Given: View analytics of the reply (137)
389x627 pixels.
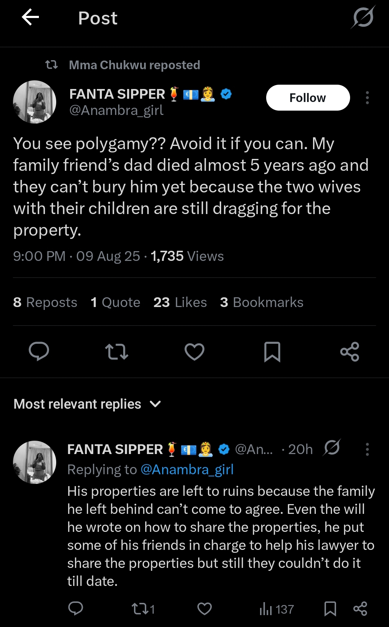Looking at the screenshot, I should (x=277, y=609).
